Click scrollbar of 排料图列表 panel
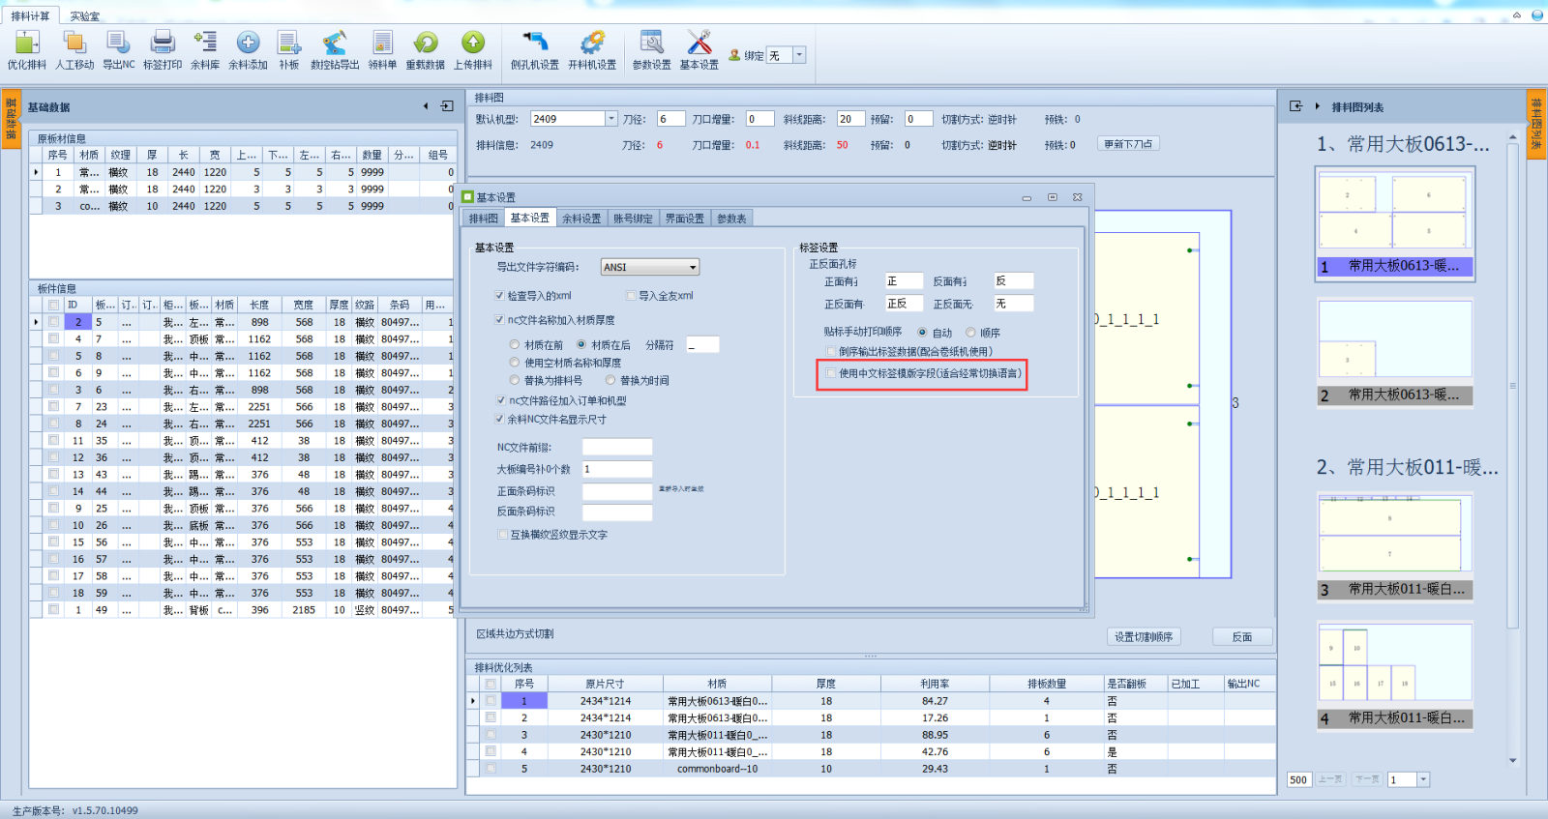The image size is (1548, 819). 1512,385
